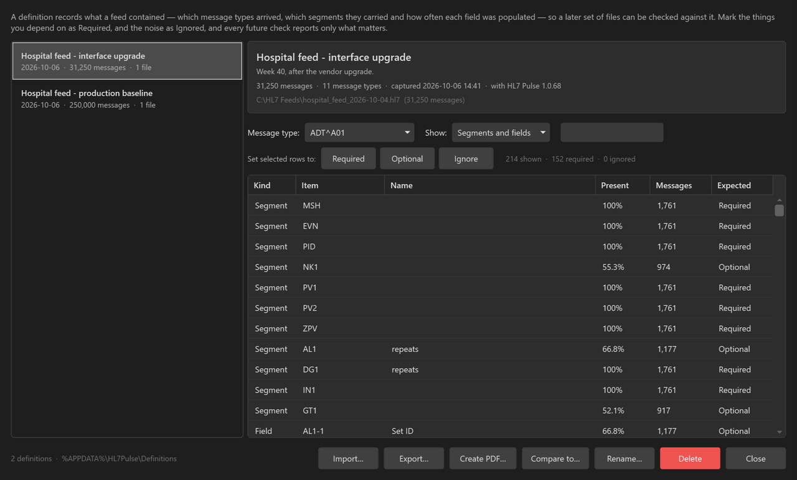Image resolution: width=797 pixels, height=480 pixels.
Task: Click the Create PDF... button
Action: [483, 458]
